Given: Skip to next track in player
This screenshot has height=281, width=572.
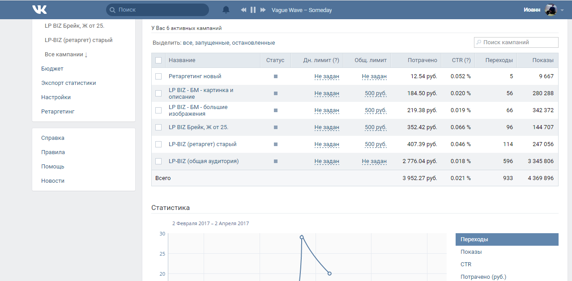Looking at the screenshot, I should click(x=263, y=10).
